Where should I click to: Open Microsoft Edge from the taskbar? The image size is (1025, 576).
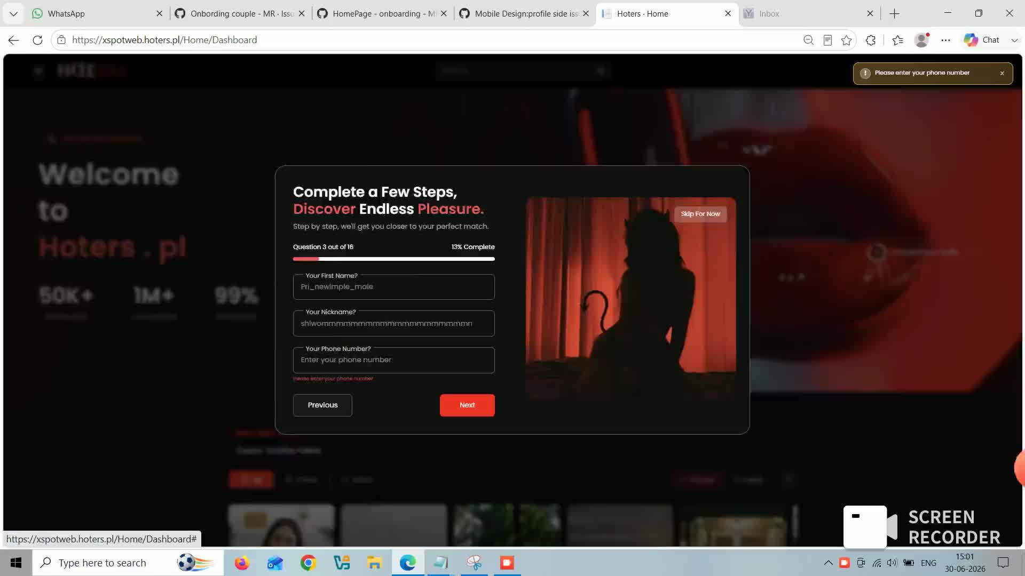pos(408,563)
